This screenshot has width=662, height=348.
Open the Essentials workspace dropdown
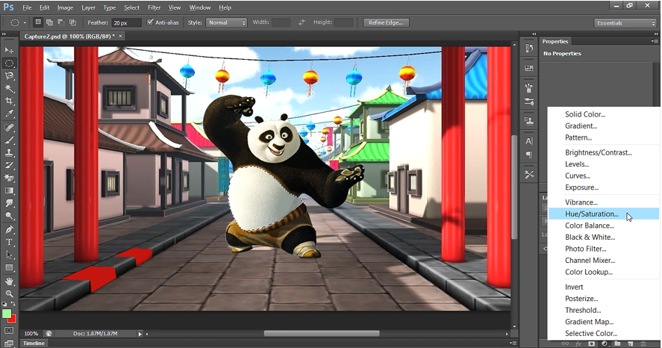625,23
